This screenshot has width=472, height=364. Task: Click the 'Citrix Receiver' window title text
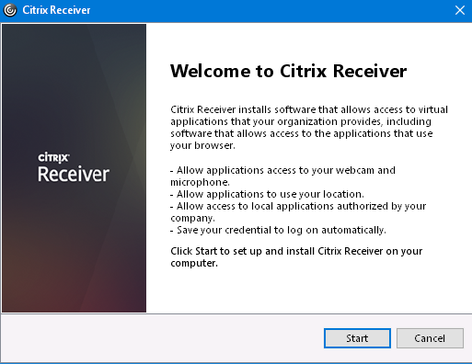click(56, 10)
